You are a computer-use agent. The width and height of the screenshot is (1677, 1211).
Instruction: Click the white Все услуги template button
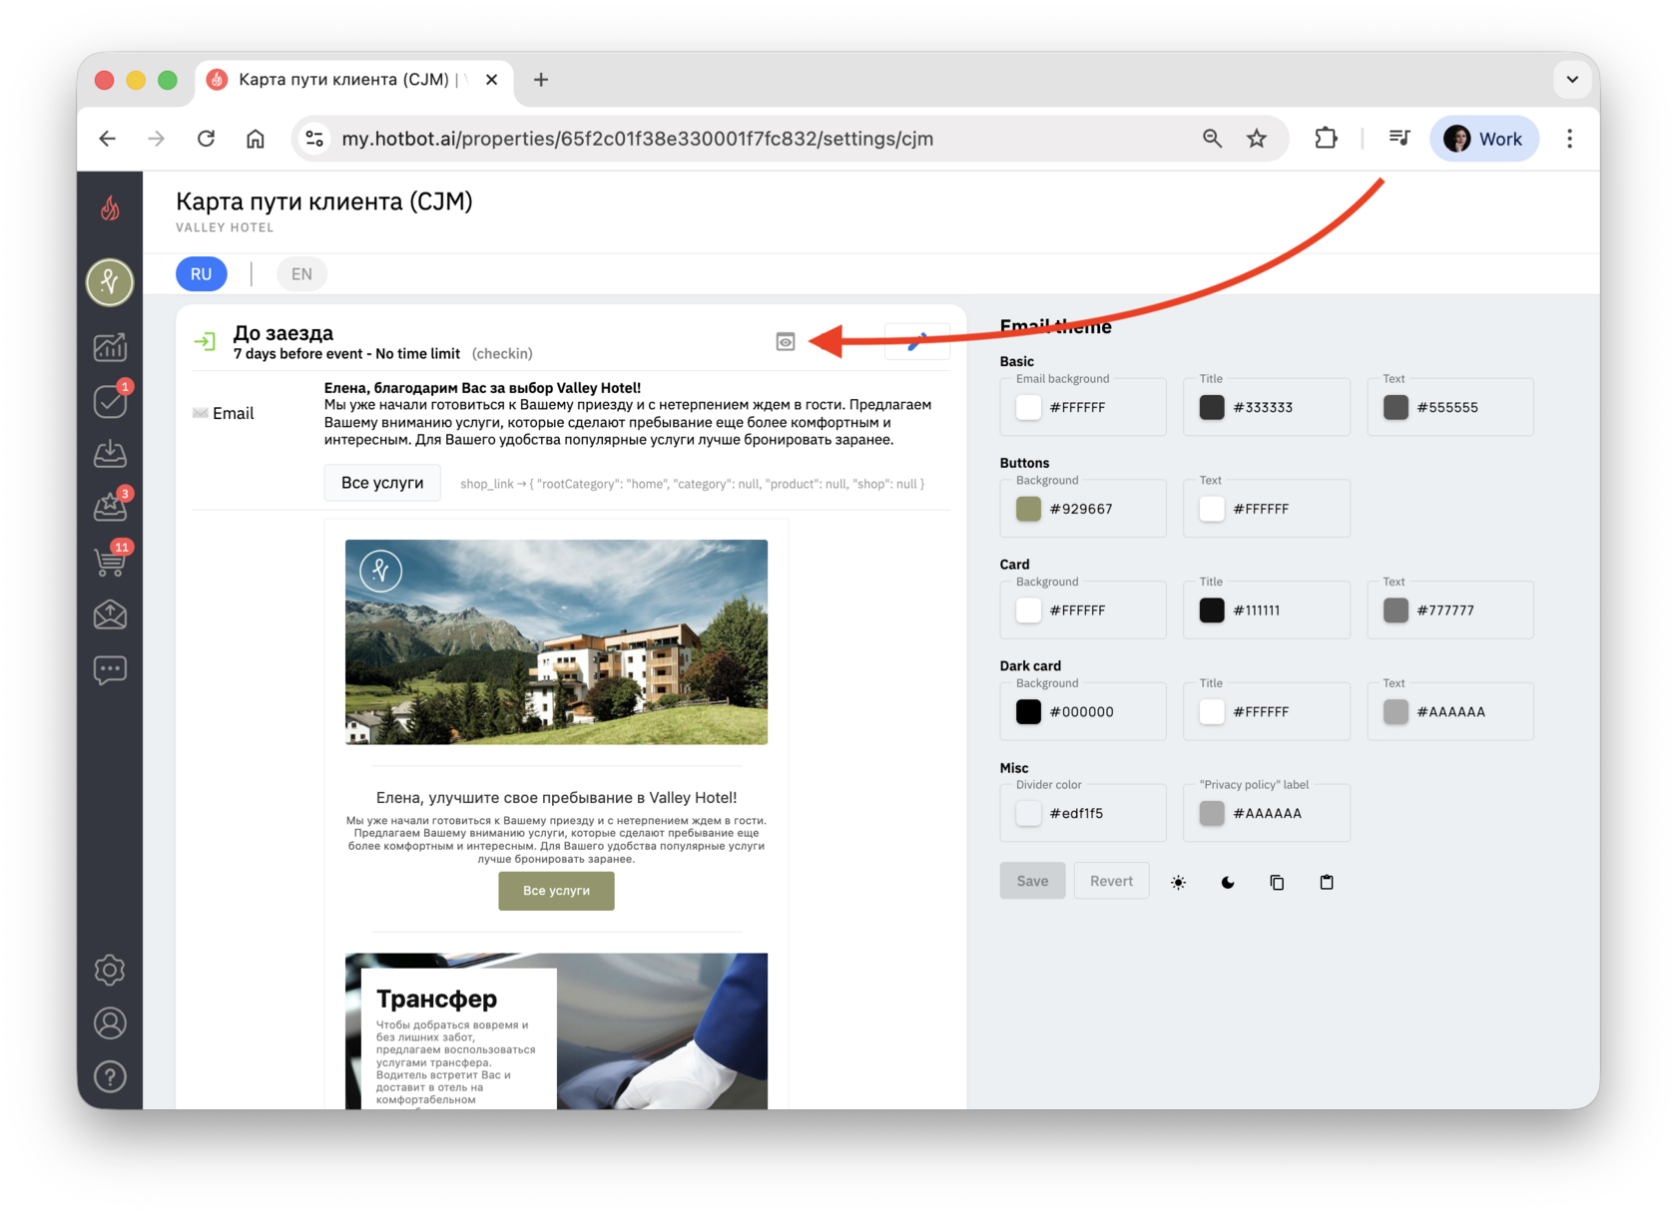pos(382,483)
